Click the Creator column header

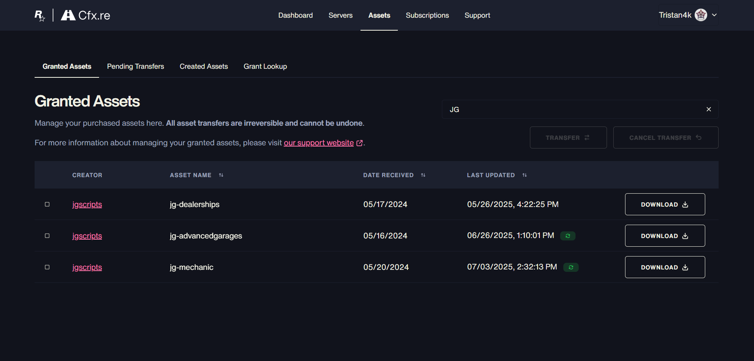87,175
